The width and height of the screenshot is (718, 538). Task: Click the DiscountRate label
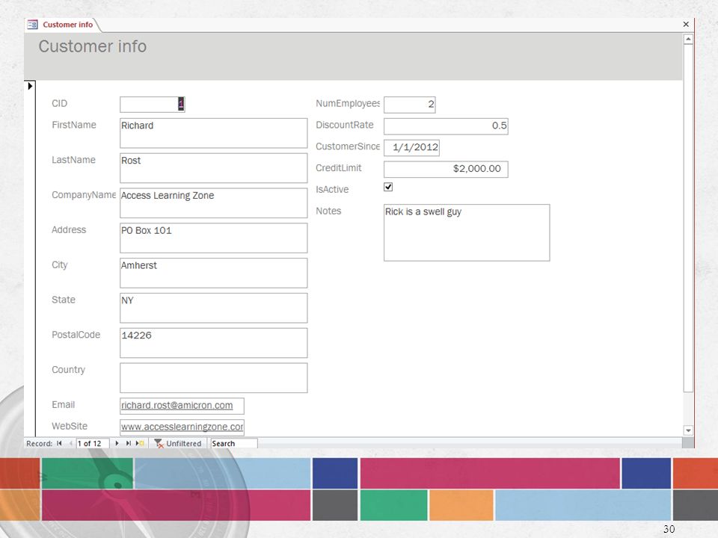[344, 125]
